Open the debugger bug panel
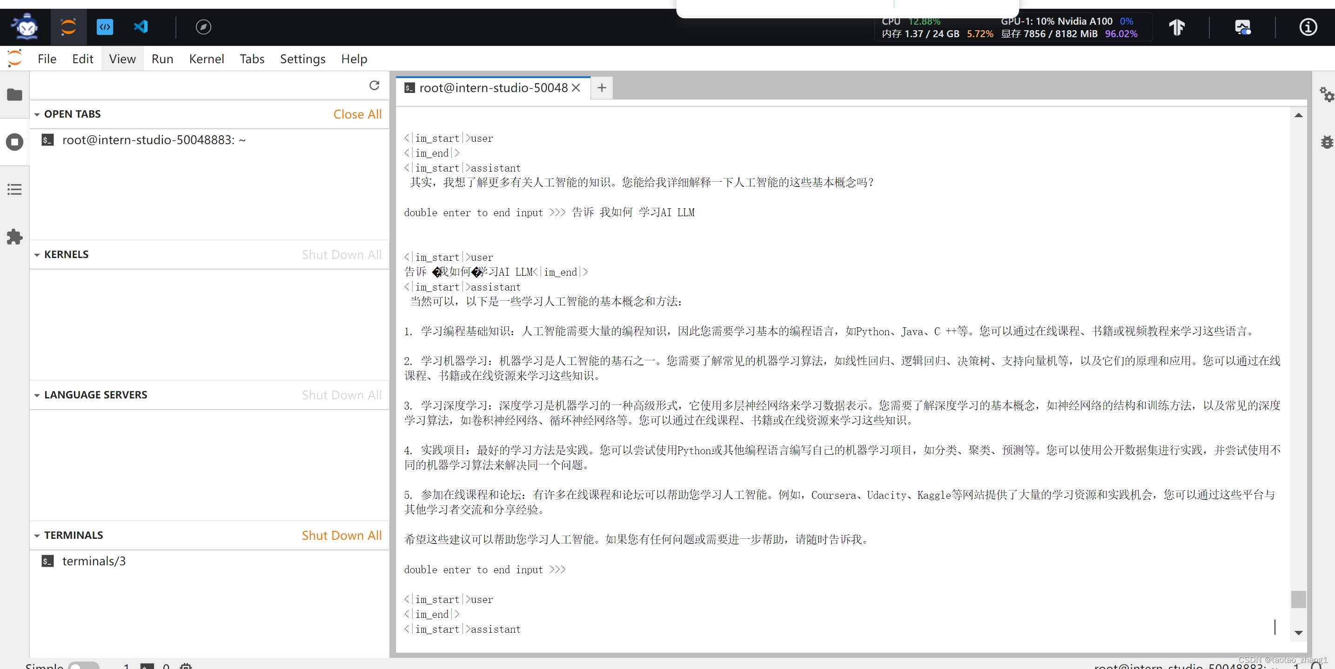 (x=1326, y=141)
